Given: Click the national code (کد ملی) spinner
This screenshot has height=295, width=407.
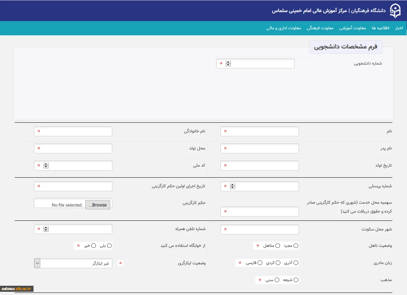Looking at the screenshot, I should pos(46,166).
